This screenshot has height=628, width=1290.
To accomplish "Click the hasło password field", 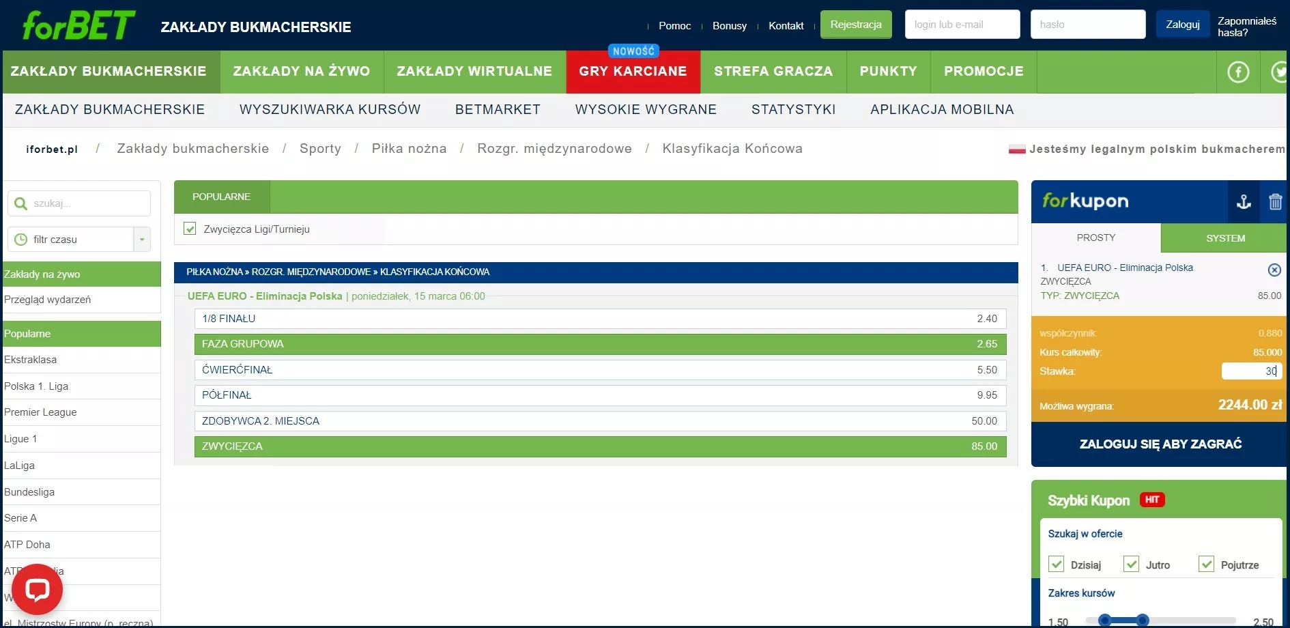I will [1088, 25].
